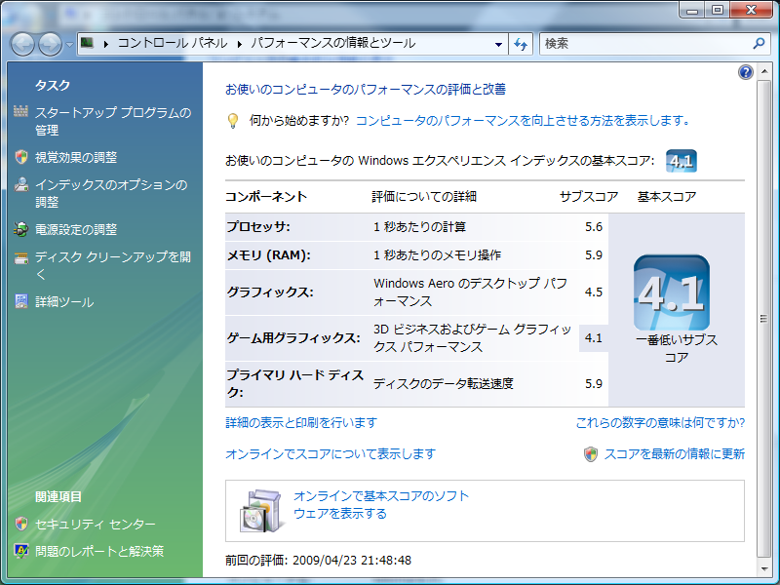Image resolution: width=780 pixels, height=585 pixels.
Task: Open 詳細の表示と印刷を行います link
Action: 301,423
